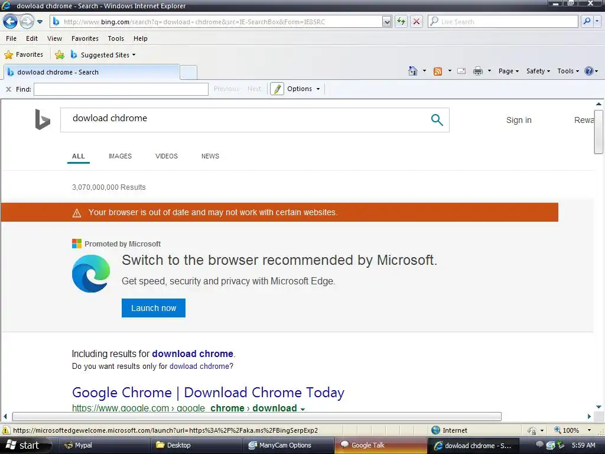The image size is (605, 454).
Task: Click the Bing logo
Action: point(43,119)
